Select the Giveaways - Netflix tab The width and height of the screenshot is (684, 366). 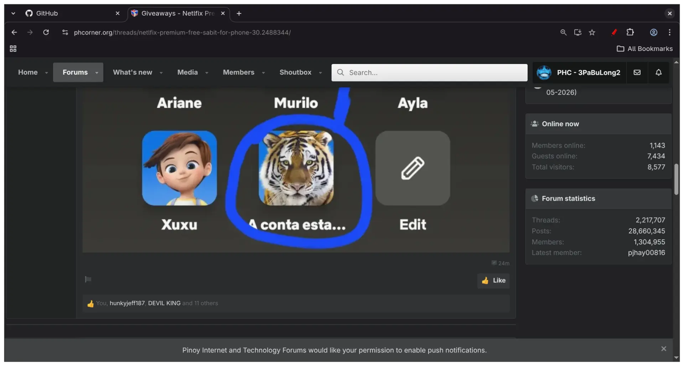(x=178, y=13)
